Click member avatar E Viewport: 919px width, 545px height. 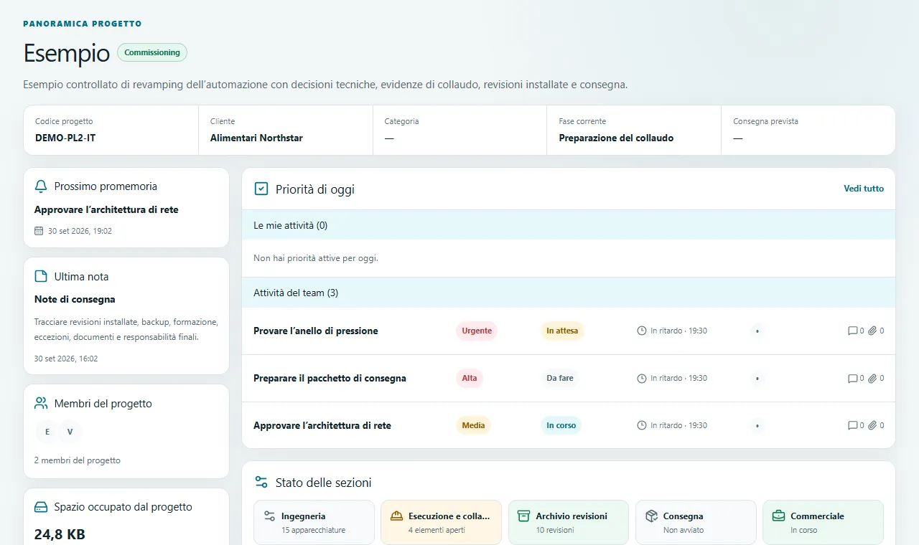(47, 432)
